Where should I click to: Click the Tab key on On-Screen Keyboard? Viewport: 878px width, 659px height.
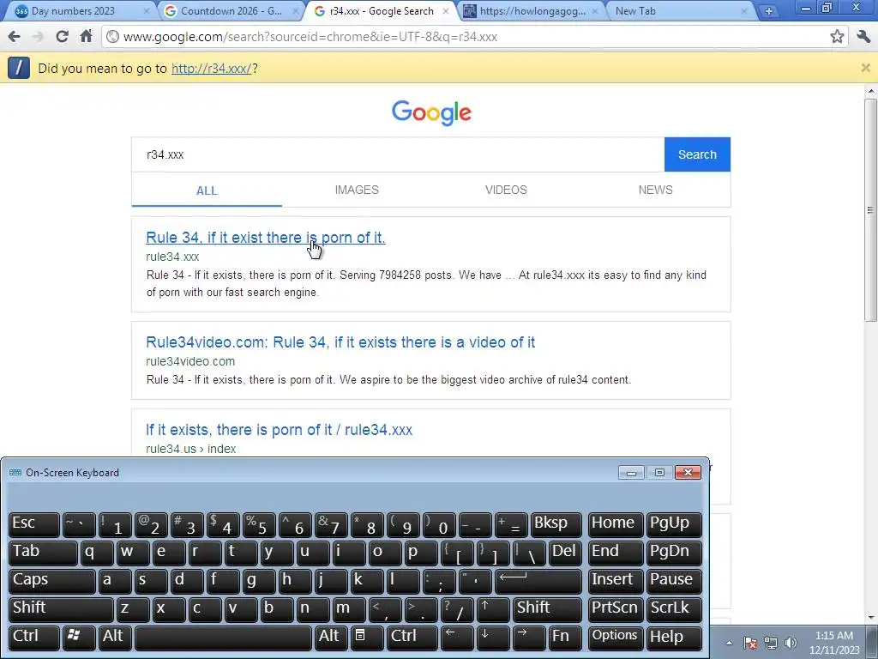point(43,553)
